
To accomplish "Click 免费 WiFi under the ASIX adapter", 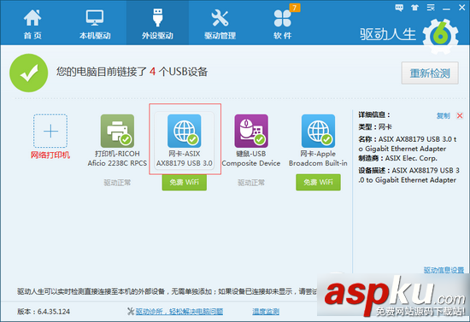I will coord(185,182).
